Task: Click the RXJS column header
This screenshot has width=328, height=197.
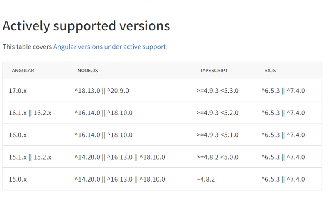Action: [270, 71]
